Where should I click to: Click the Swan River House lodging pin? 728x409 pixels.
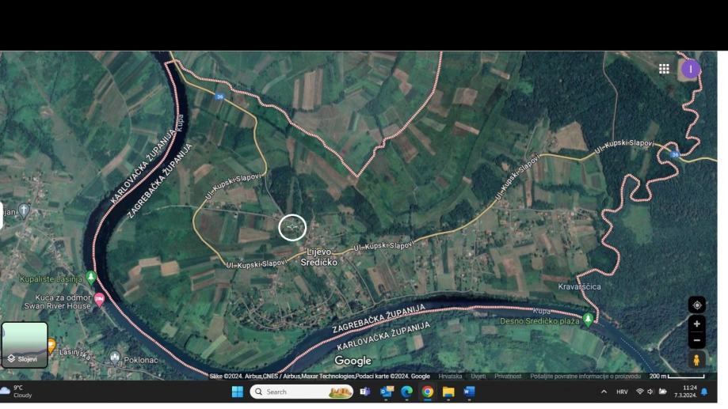click(x=99, y=299)
